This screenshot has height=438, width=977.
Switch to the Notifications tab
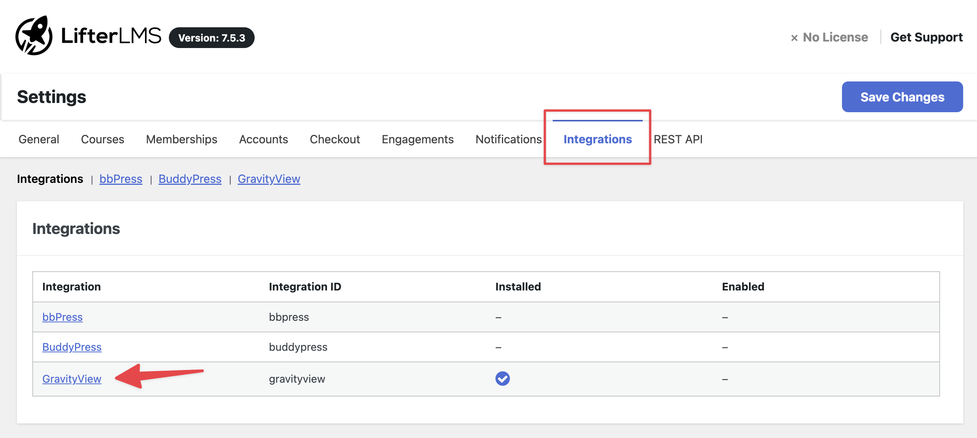pos(509,139)
